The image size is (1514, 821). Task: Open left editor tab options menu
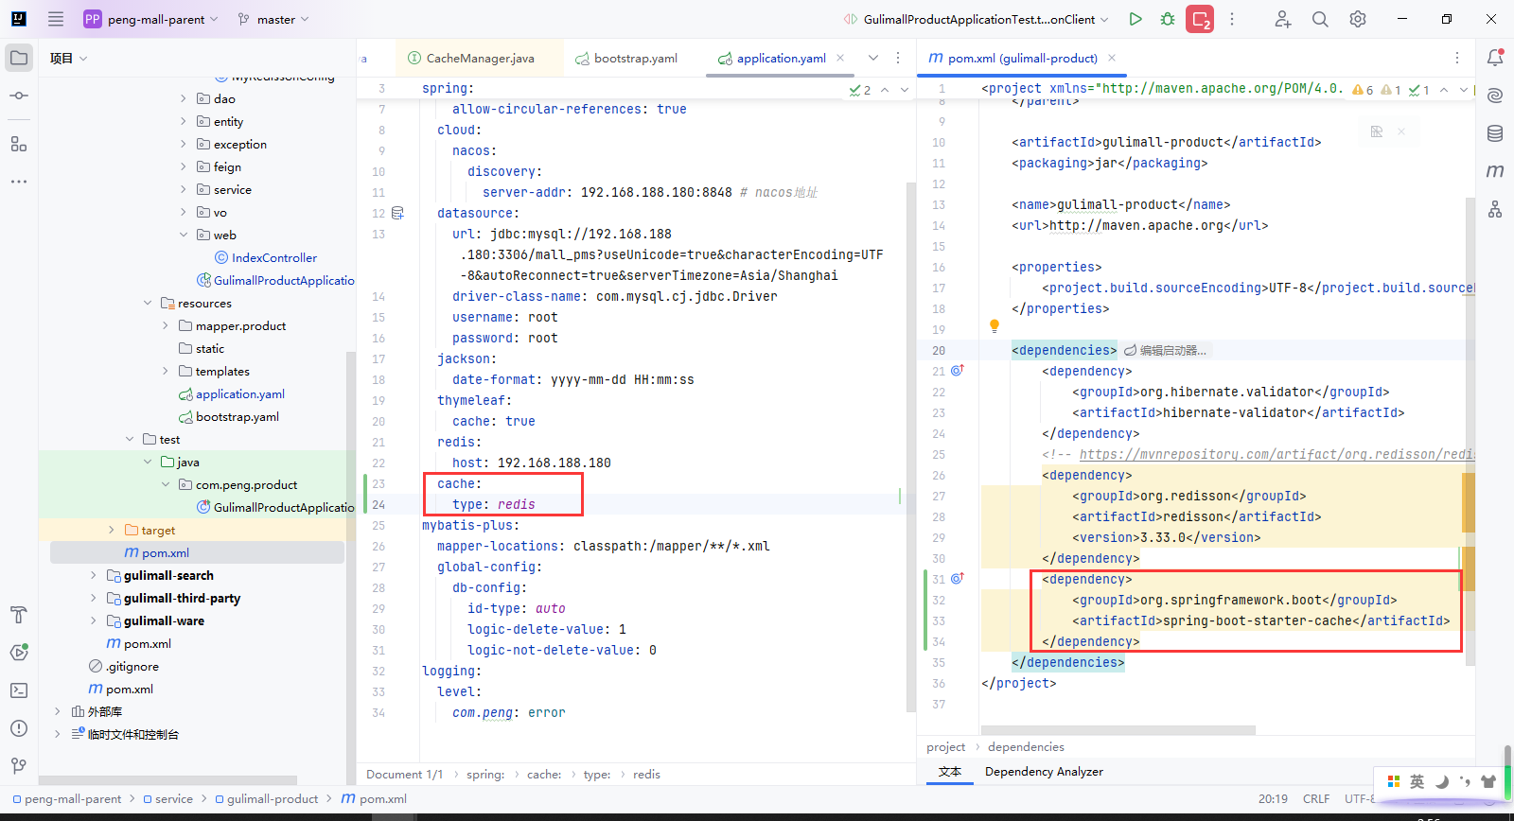tap(898, 58)
